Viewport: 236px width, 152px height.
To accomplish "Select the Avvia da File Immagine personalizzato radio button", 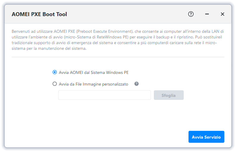I will (54, 84).
